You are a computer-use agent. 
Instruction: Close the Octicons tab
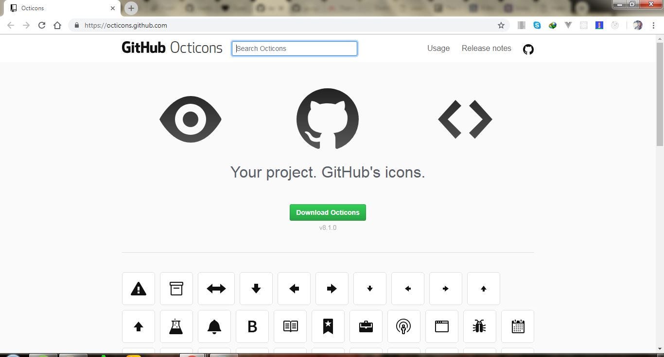coord(113,8)
